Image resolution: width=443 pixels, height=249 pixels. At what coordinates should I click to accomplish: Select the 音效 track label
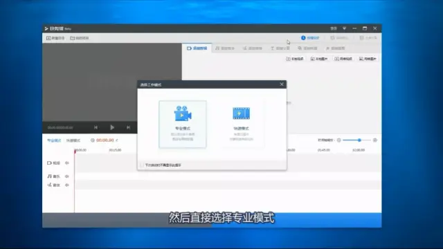coord(54,185)
